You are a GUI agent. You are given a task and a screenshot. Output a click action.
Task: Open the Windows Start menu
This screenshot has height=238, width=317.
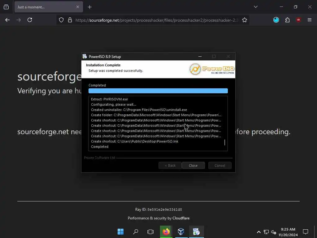(x=120, y=231)
